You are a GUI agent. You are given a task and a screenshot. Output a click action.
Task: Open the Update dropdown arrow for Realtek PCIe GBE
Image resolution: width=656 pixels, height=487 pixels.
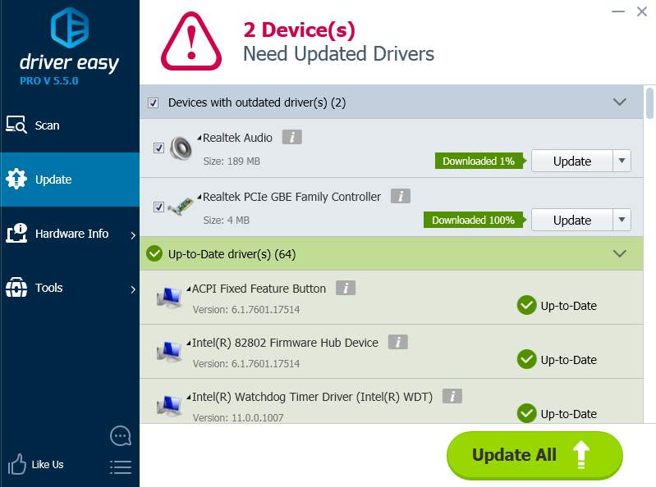622,220
